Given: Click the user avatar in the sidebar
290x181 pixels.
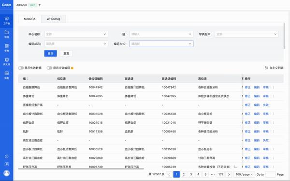Looking at the screenshot, I should [x=6, y=173].
